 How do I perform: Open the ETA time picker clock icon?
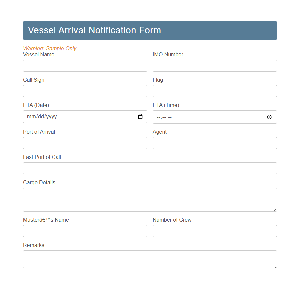[269, 117]
